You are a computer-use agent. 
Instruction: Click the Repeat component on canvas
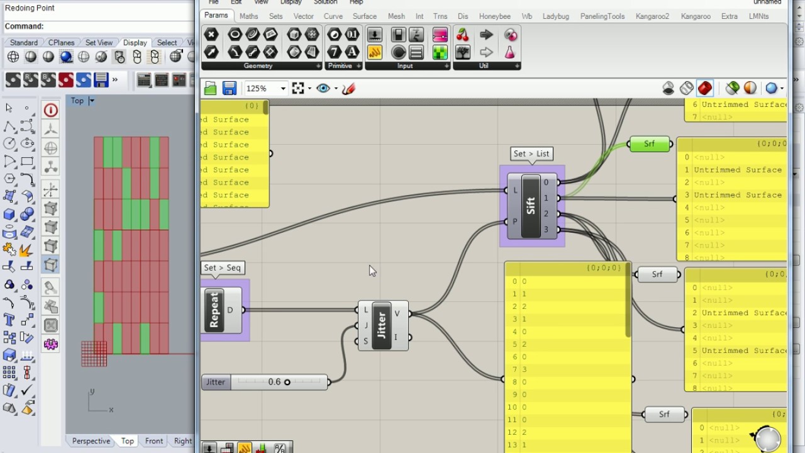[220, 310]
